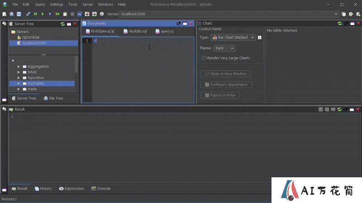Screen dimensions: 362x203
Task: Click first grey Result panel export icon
Action: pos(321,109)
